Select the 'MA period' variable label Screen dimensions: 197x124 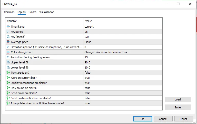point(17,32)
